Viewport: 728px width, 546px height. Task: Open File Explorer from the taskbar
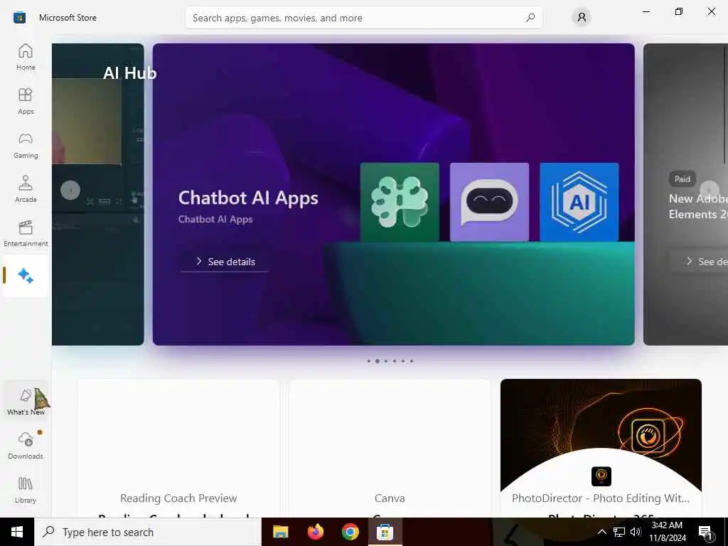280,532
